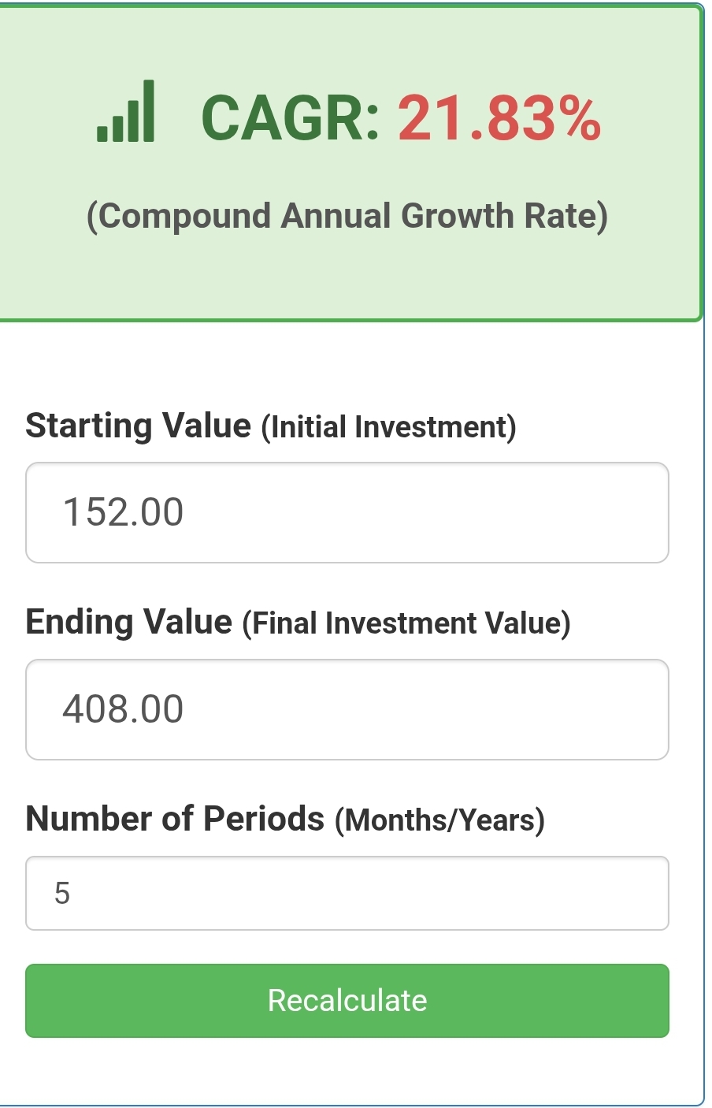Click the digit 5 in the periods field
This screenshot has height=1108, width=712.
(x=62, y=893)
